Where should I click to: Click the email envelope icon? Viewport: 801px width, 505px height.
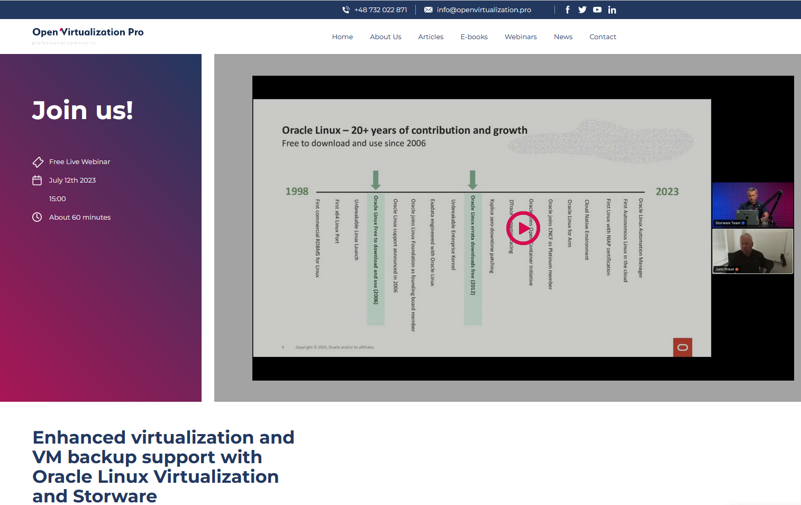(x=429, y=10)
